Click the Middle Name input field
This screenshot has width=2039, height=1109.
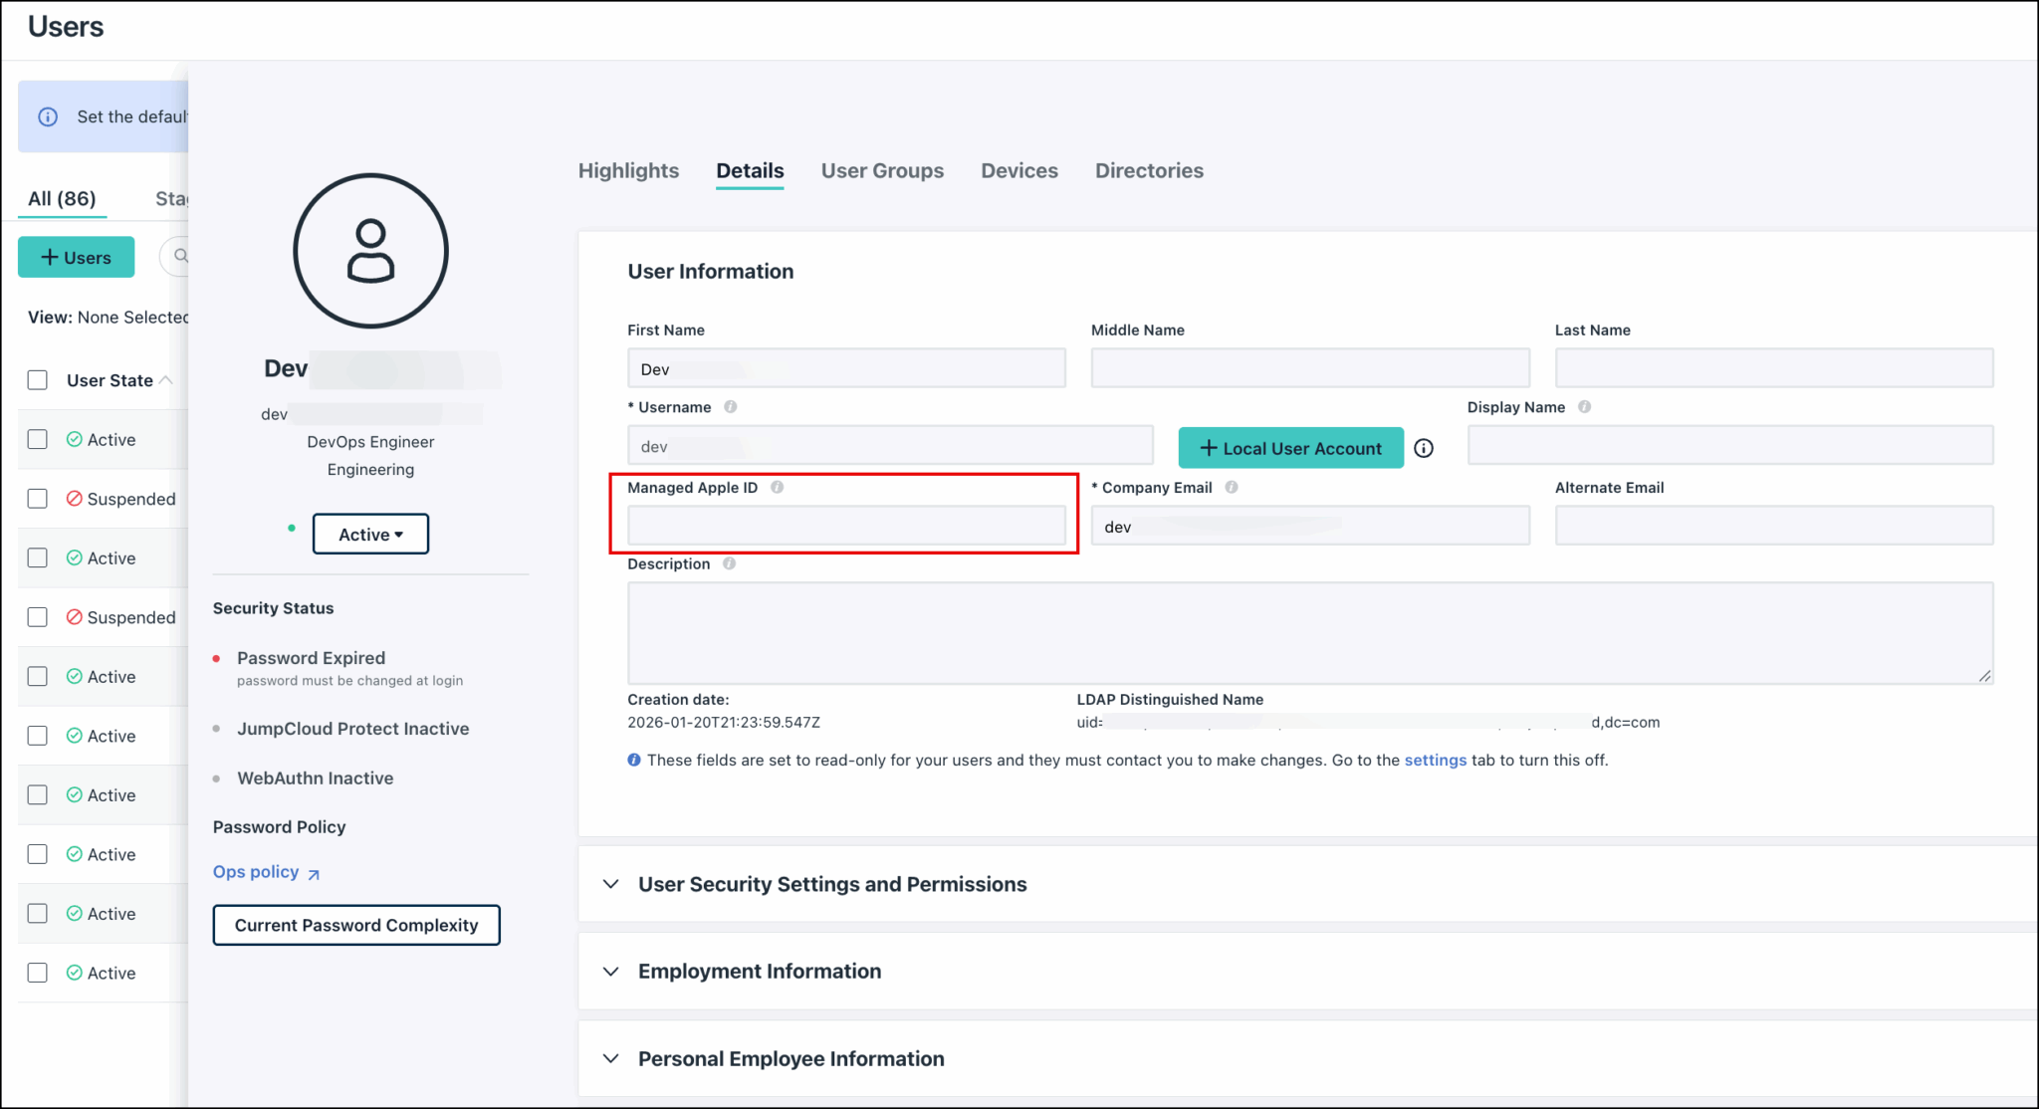[x=1310, y=368]
